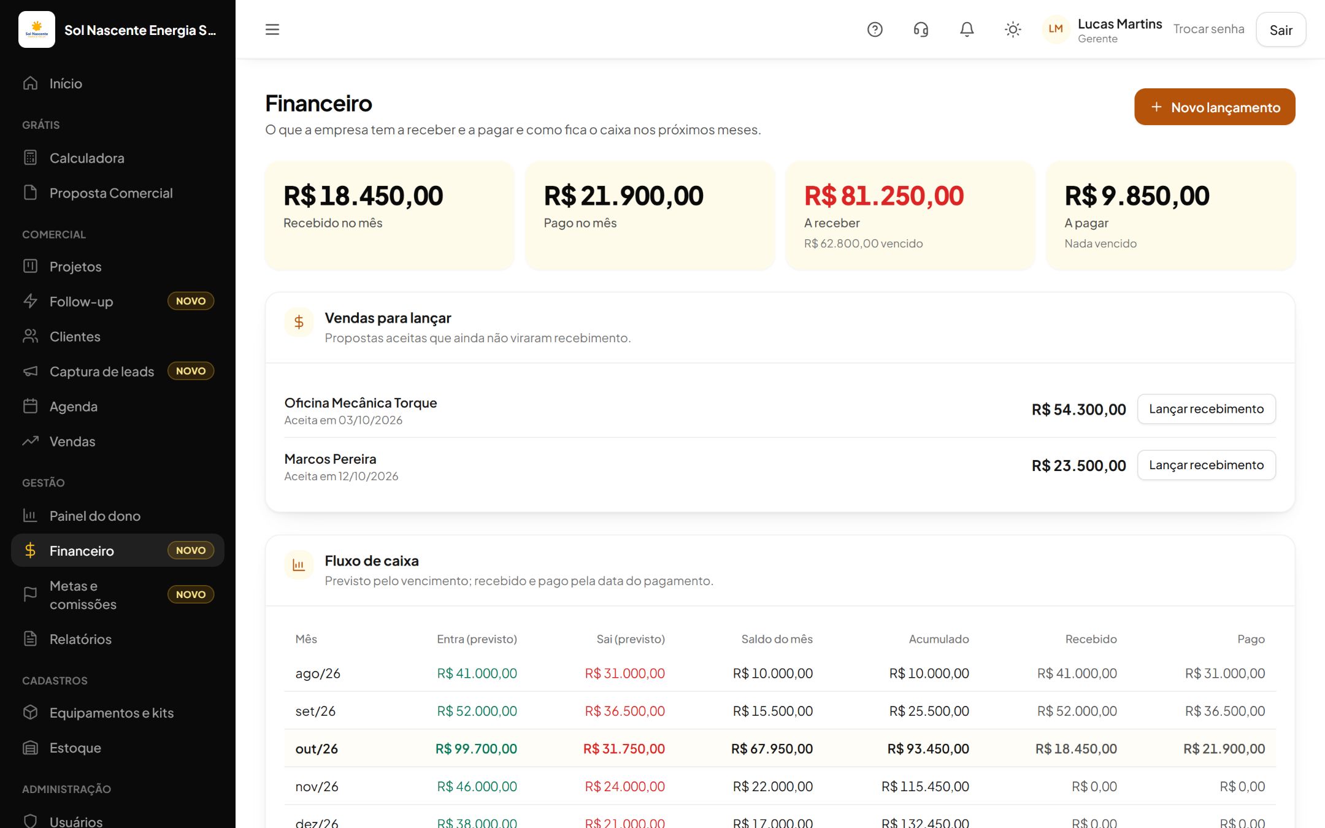Click the R$ 62.800,00 vencido text

pyautogui.click(x=863, y=243)
